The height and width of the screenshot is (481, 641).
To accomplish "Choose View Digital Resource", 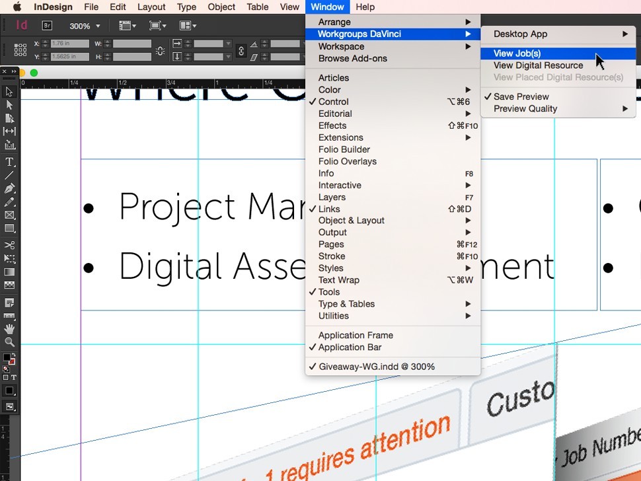I will pyautogui.click(x=558, y=65).
